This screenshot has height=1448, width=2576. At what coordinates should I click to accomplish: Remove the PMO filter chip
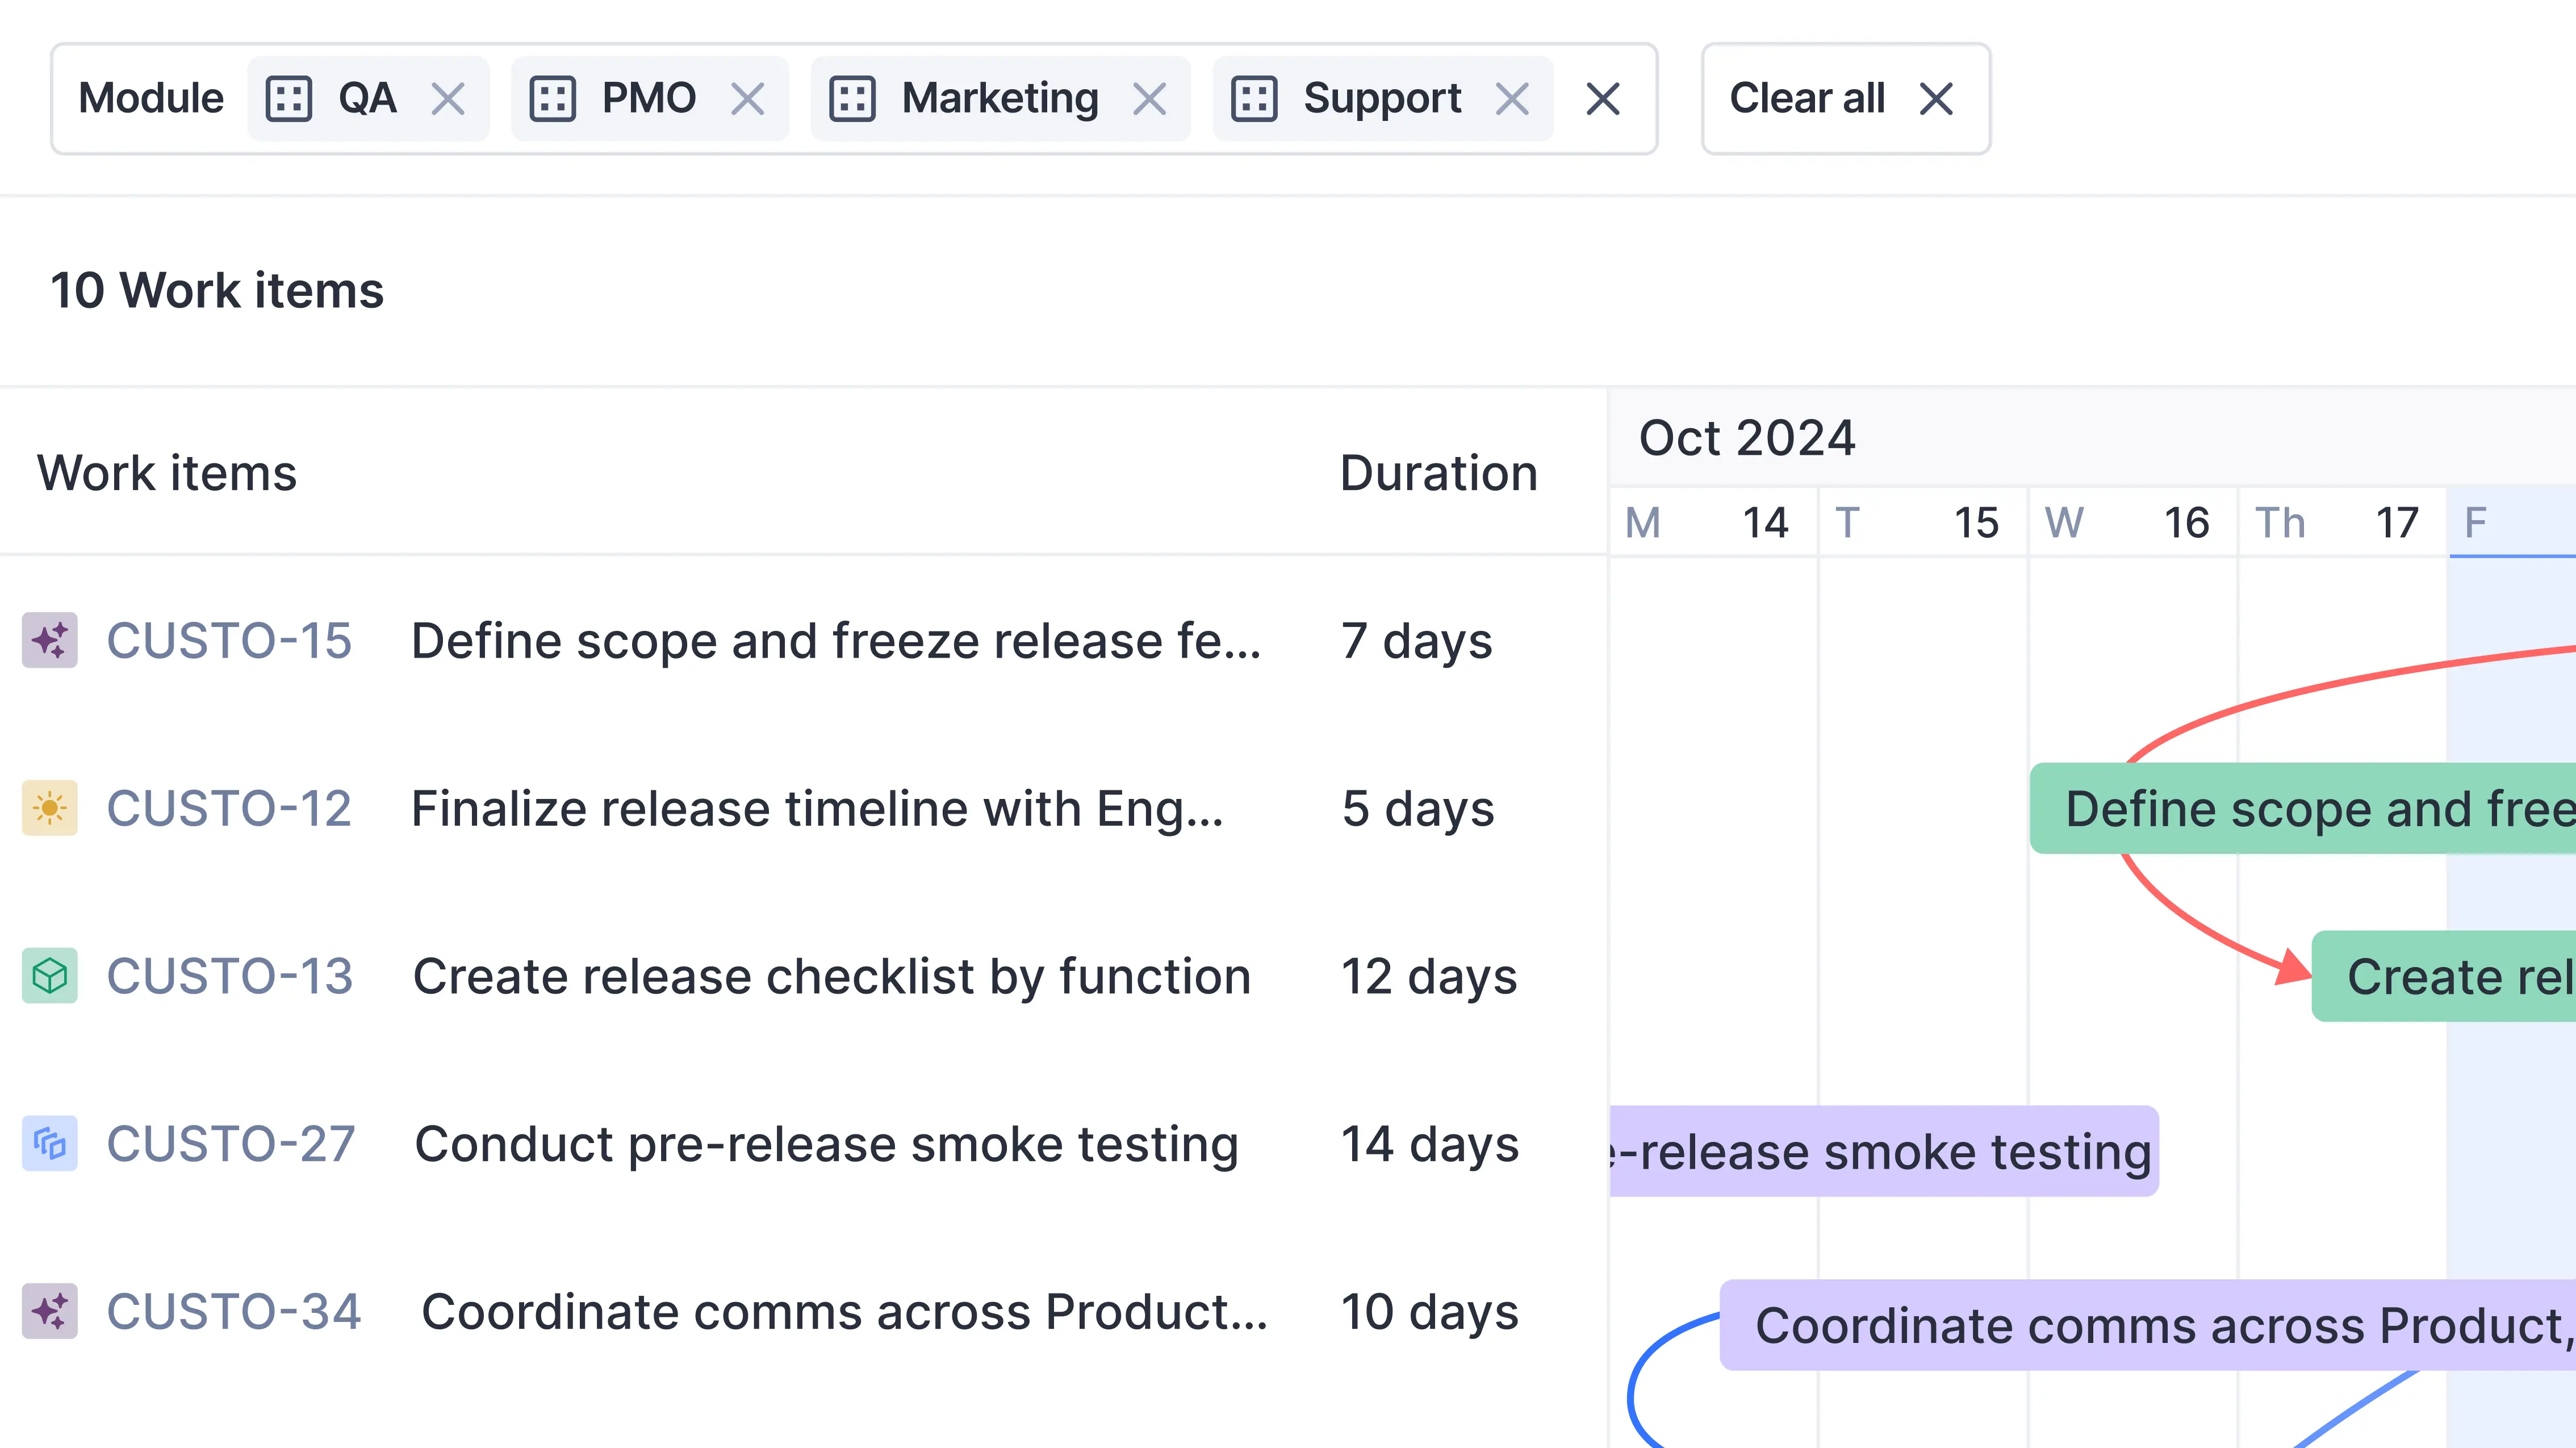pos(749,97)
